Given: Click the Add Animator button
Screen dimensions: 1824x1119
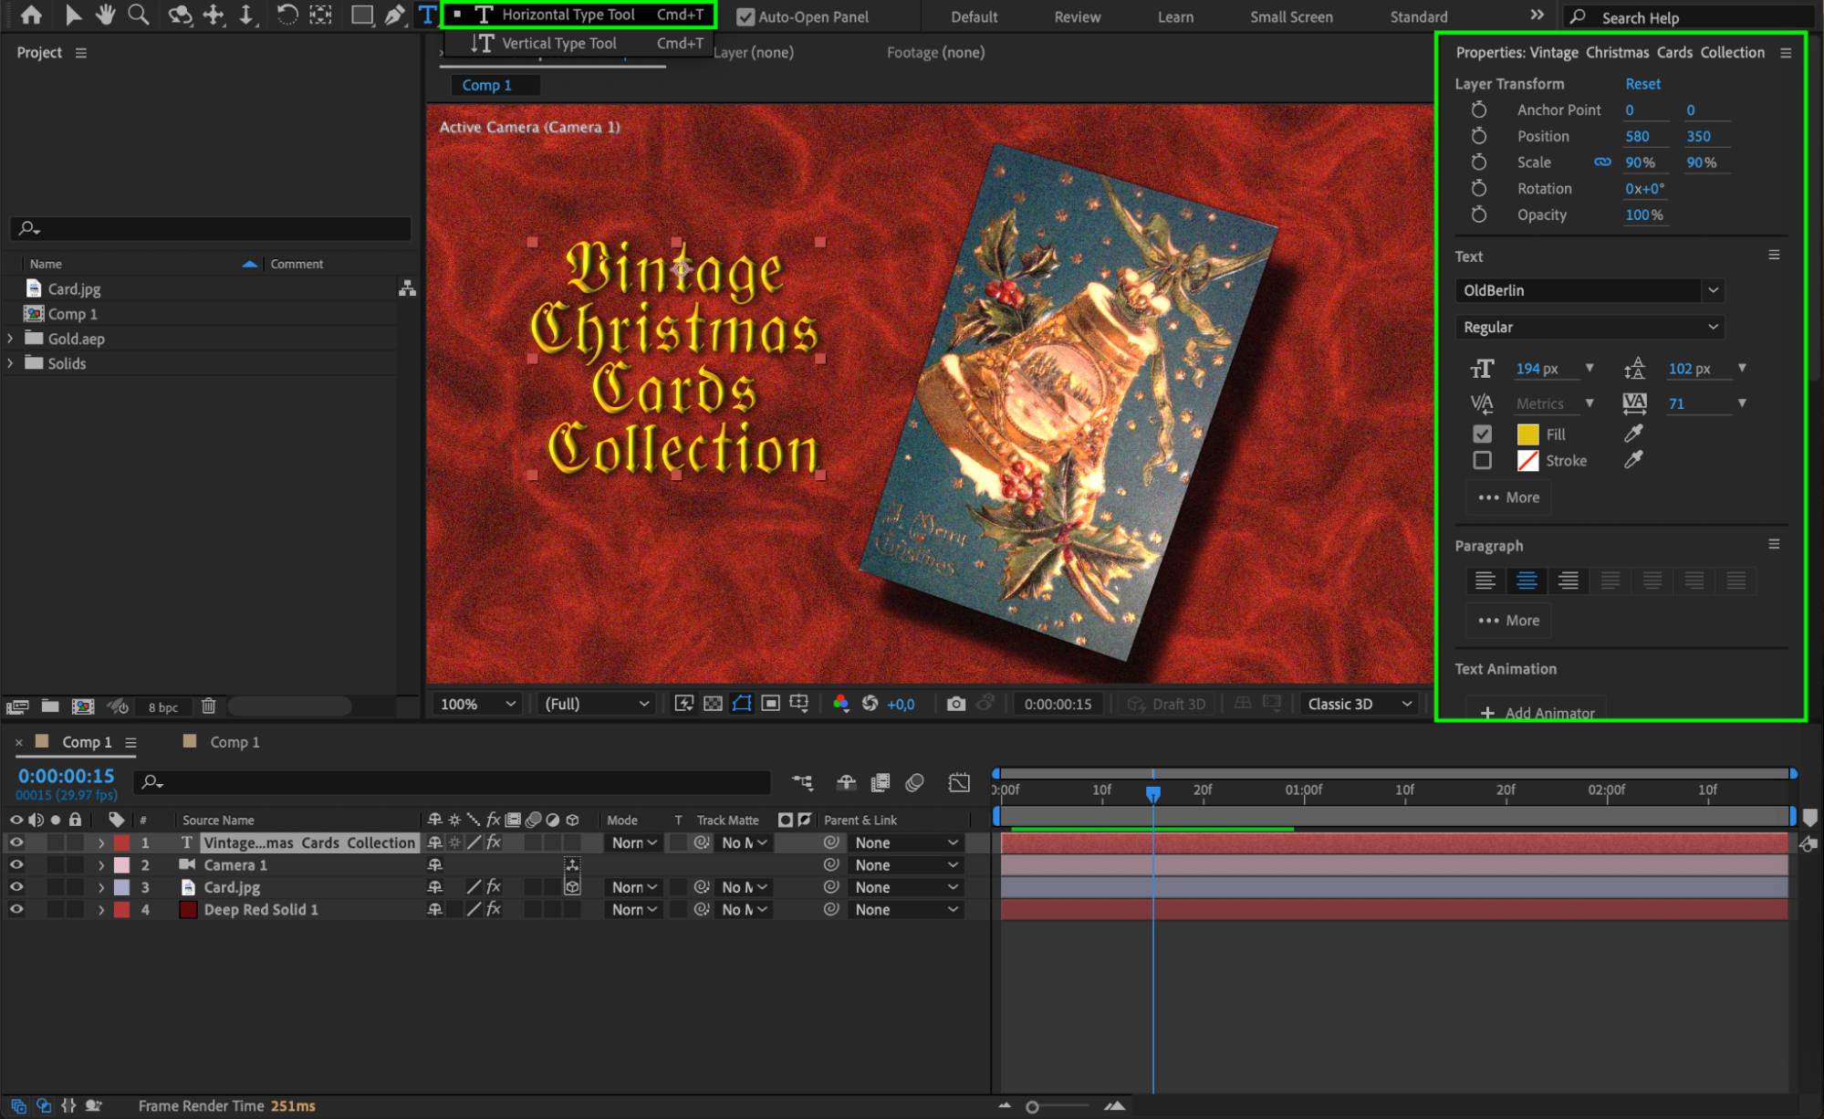Looking at the screenshot, I should 1537,713.
